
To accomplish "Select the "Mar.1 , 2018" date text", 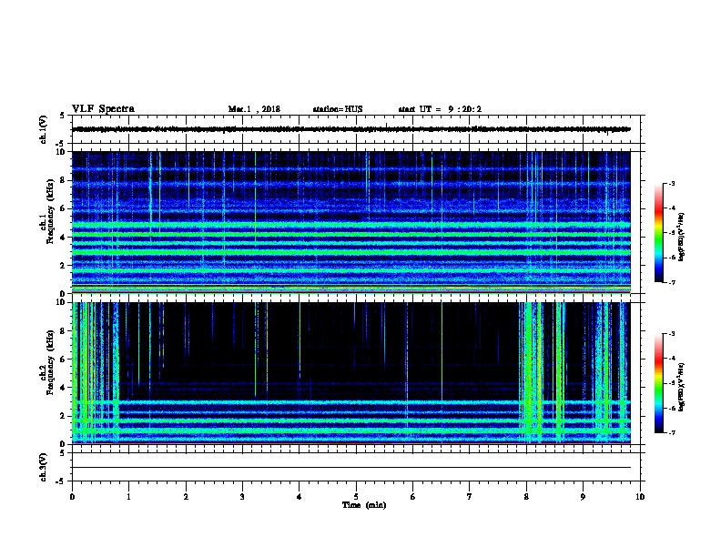I will pos(254,109).
